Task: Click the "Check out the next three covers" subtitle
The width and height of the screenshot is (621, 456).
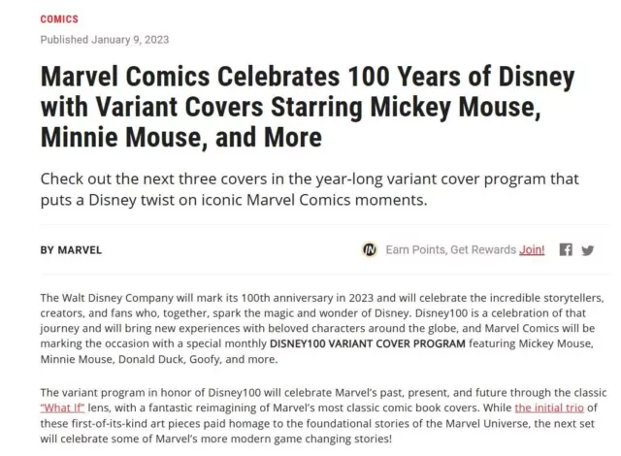Action: (310, 189)
